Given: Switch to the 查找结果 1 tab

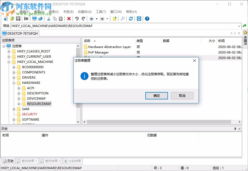Looking at the screenshot, I should tap(27, 161).
